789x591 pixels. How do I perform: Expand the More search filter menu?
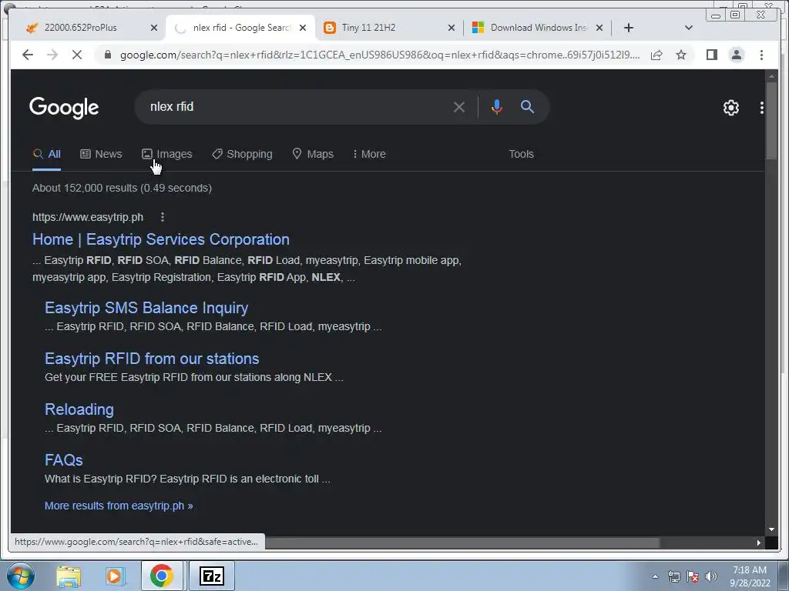pyautogui.click(x=369, y=154)
